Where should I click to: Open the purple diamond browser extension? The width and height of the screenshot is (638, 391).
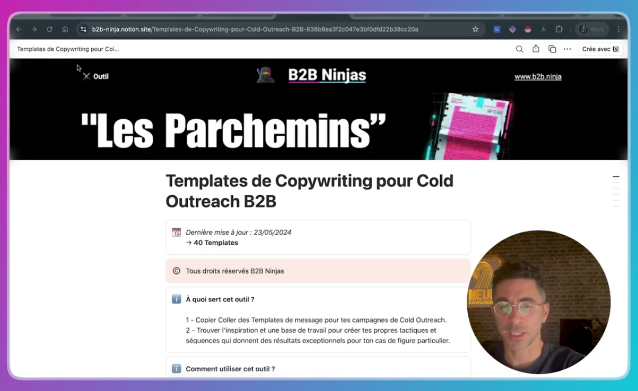click(512, 30)
